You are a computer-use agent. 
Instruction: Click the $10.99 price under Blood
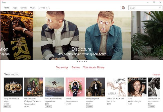(68, 104)
